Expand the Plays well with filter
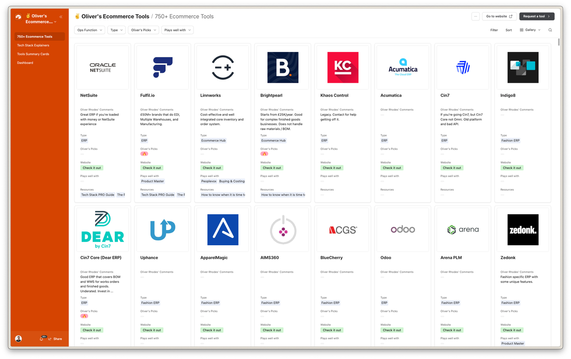This screenshot has height=359, width=571. point(177,30)
